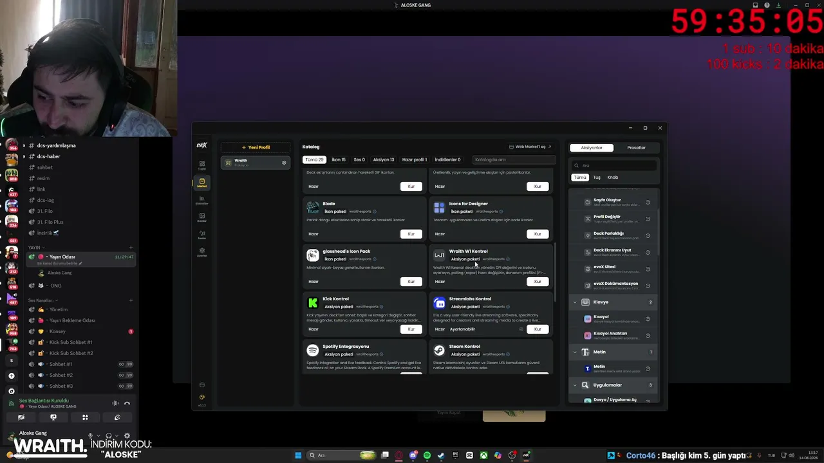
Task: Expand the dcs-yardımlaşma channel thread arrow
Action: [x=24, y=145]
